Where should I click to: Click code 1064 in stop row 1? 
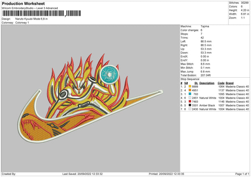point(221,86)
